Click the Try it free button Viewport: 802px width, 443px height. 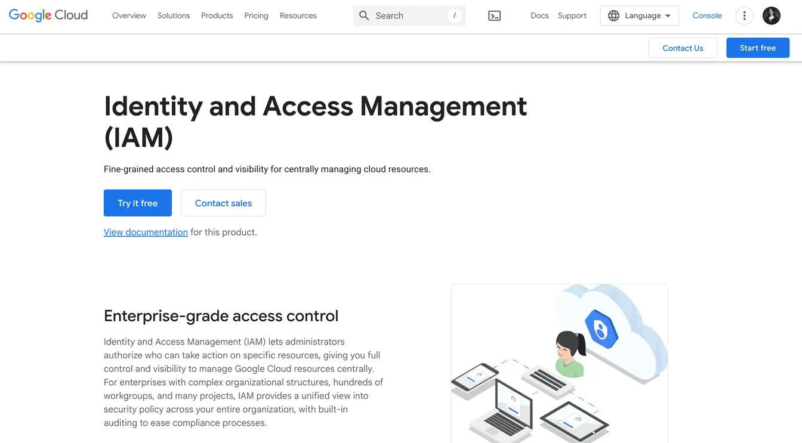(138, 203)
